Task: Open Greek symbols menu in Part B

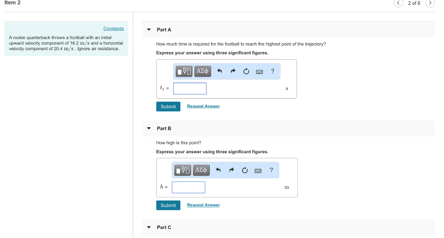Action: click(201, 170)
